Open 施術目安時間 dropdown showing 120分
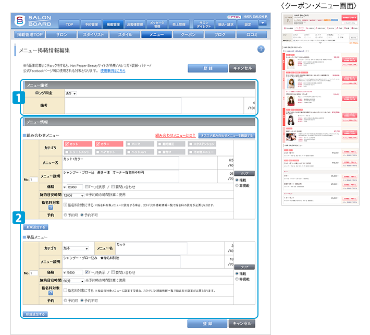Screen dimensions: 370x335 click(73, 194)
